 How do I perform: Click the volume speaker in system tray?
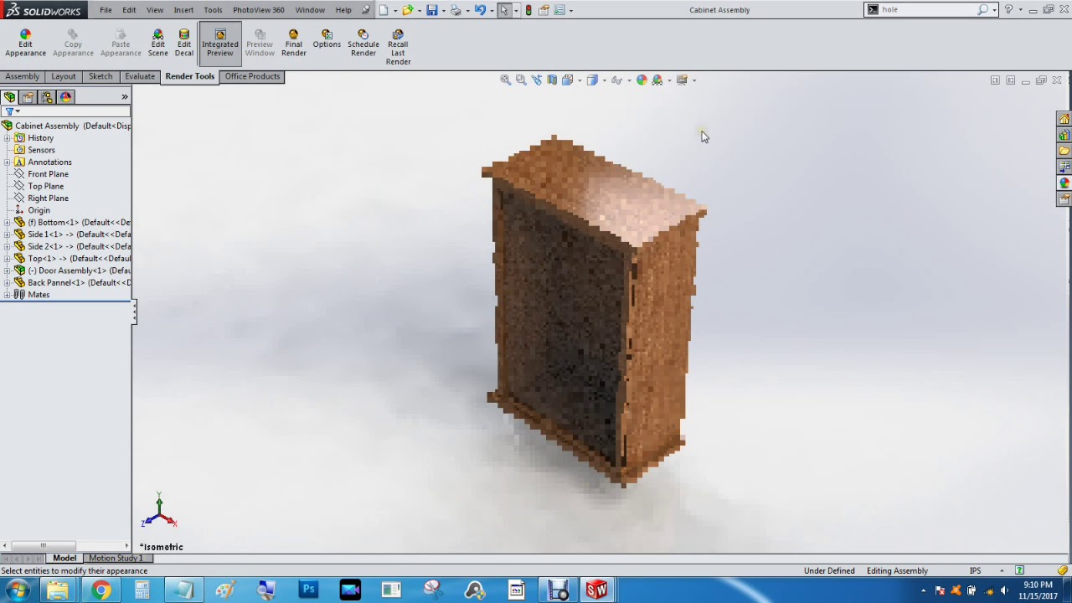[x=1003, y=591]
